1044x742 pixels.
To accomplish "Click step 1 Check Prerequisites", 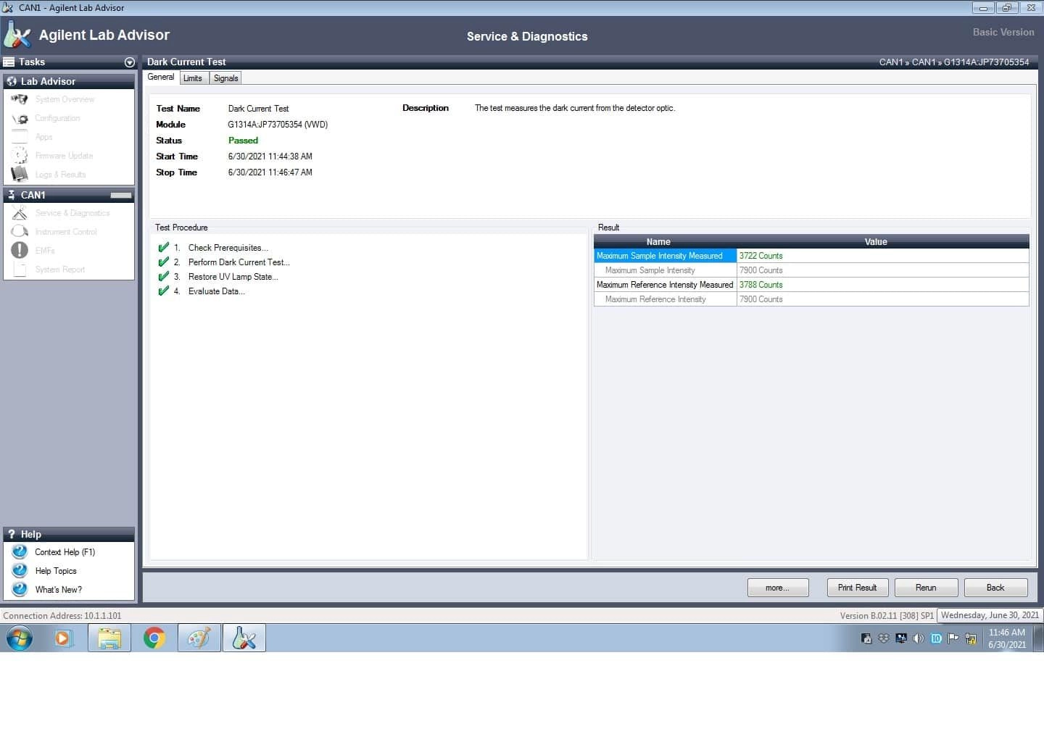I will pyautogui.click(x=228, y=248).
